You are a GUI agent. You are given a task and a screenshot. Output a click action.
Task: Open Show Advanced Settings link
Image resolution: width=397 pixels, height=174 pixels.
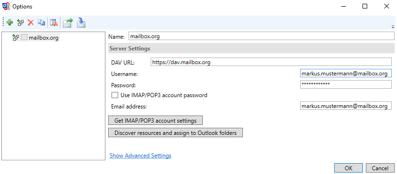click(x=140, y=156)
